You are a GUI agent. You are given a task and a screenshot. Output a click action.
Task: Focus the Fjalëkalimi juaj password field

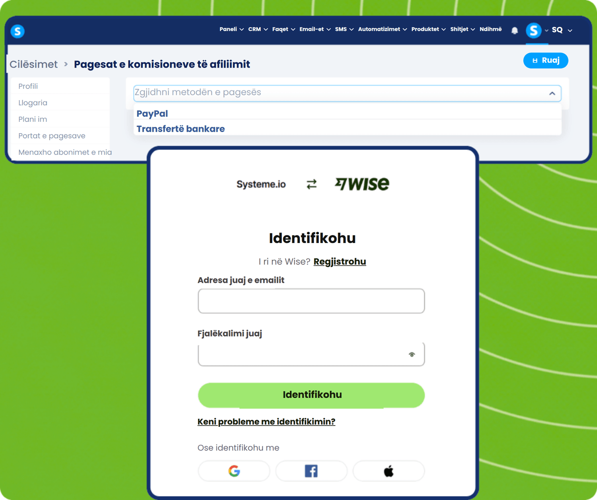click(311, 354)
